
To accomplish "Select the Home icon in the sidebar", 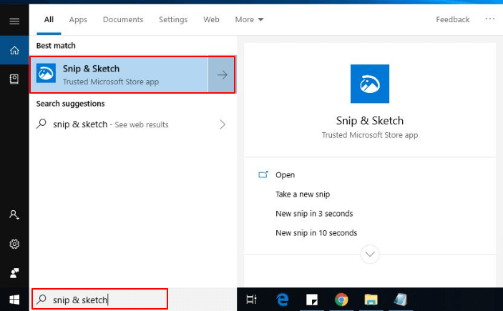I will coord(14,50).
